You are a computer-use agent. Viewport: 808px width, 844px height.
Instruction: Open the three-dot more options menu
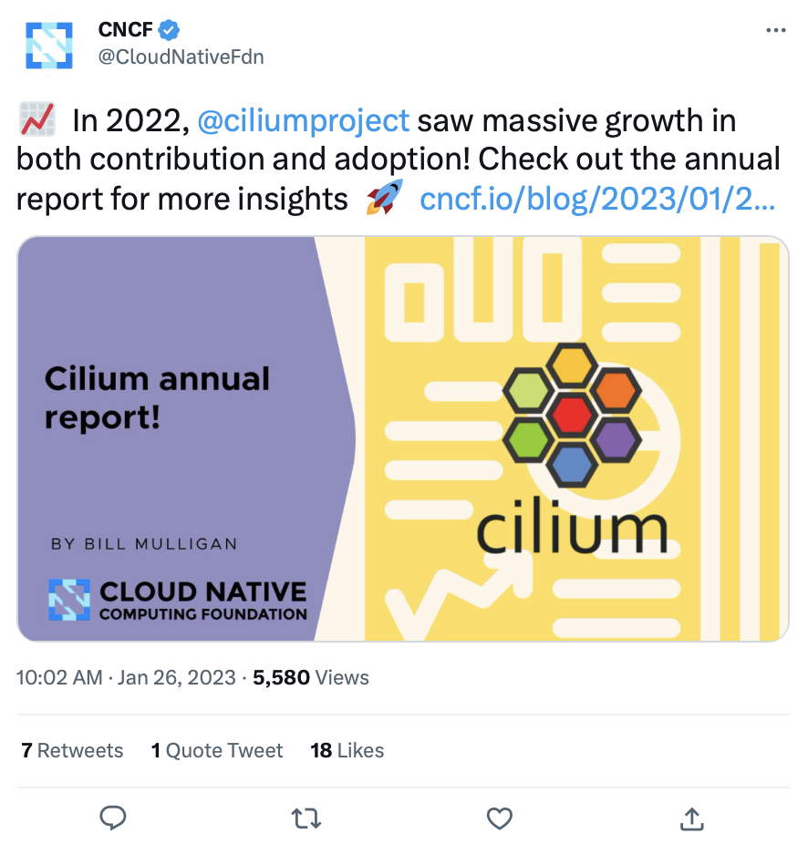776,30
